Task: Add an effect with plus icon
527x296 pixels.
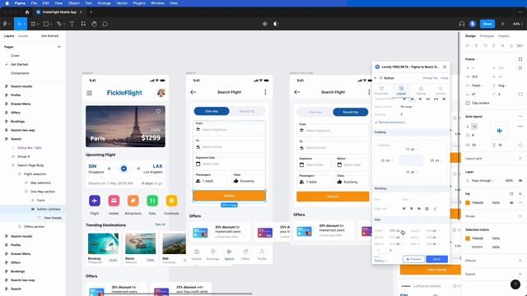Action: [520, 261]
